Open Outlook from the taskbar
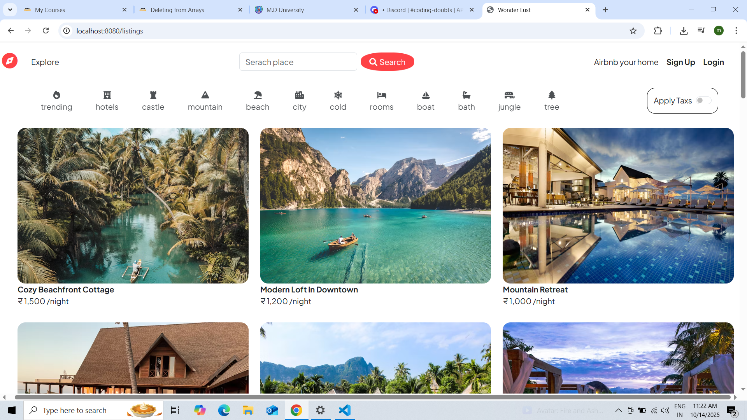 point(272,410)
